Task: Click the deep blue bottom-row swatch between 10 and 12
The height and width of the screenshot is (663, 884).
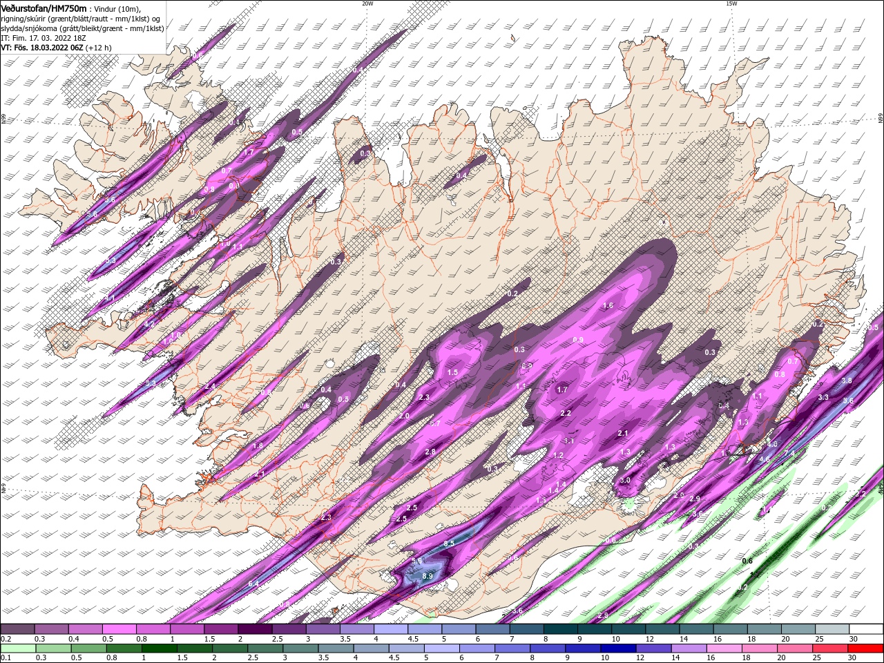Action: tap(618, 648)
